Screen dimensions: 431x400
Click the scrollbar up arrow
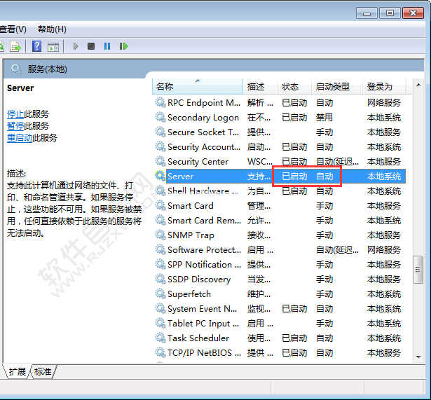click(418, 85)
